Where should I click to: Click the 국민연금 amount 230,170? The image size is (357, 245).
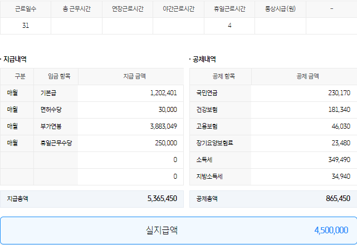pyautogui.click(x=339, y=94)
